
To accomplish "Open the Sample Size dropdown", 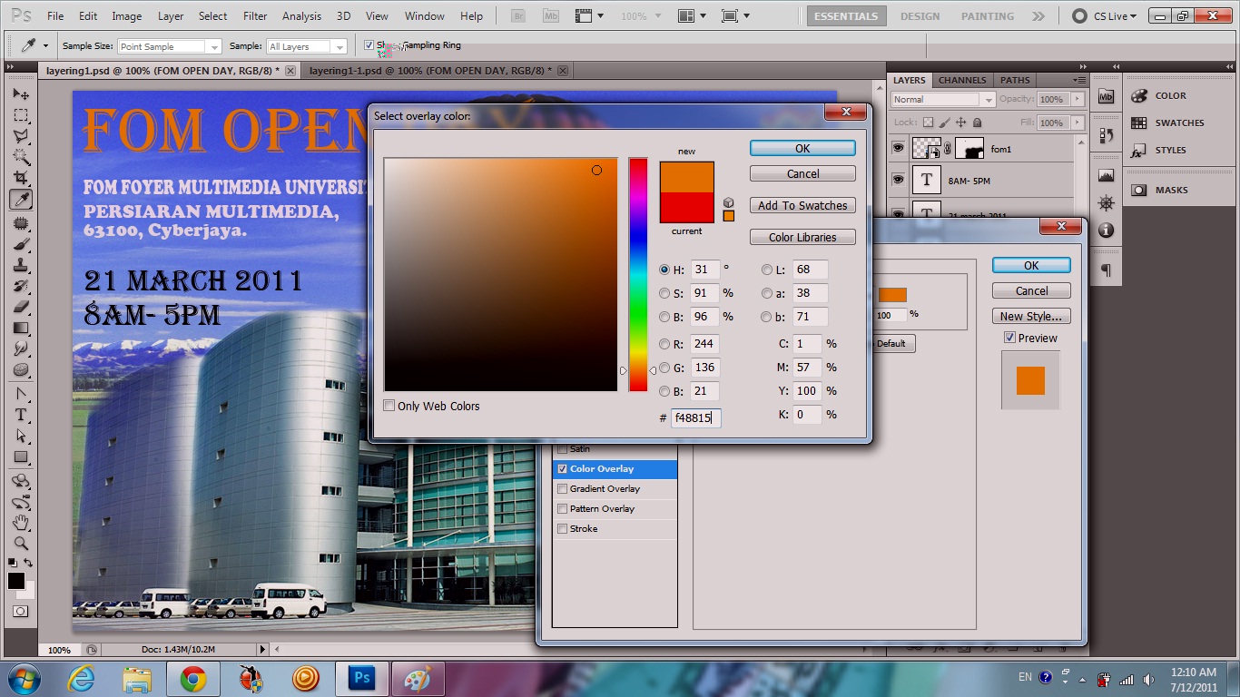I will click(170, 46).
